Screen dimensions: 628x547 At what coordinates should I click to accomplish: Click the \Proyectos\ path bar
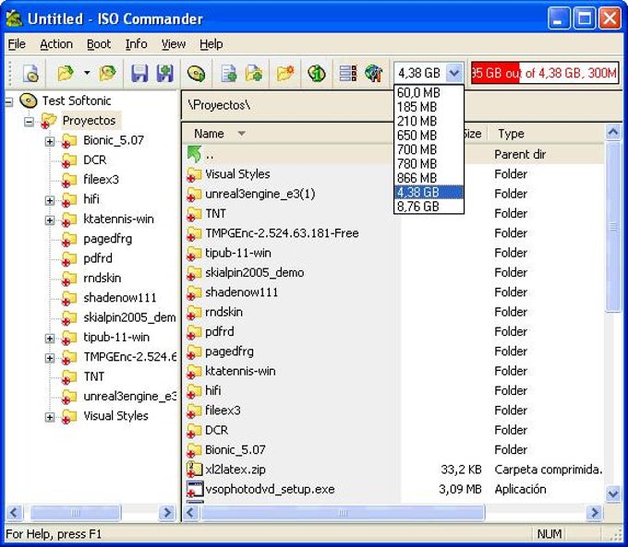tap(401, 105)
